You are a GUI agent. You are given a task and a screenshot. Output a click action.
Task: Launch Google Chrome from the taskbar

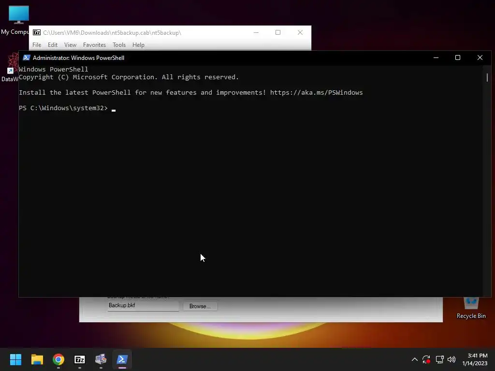[58, 359]
